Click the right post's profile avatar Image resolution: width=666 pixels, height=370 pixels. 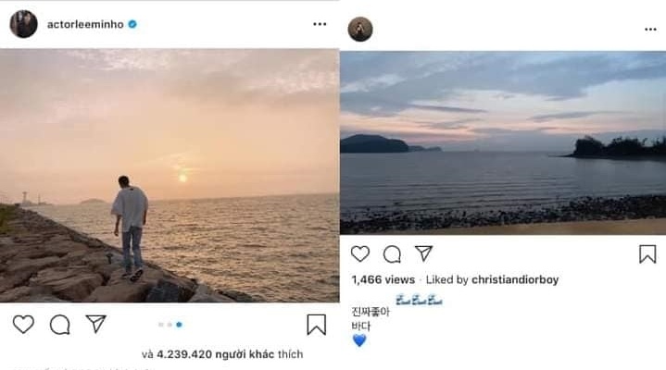[x=360, y=29]
